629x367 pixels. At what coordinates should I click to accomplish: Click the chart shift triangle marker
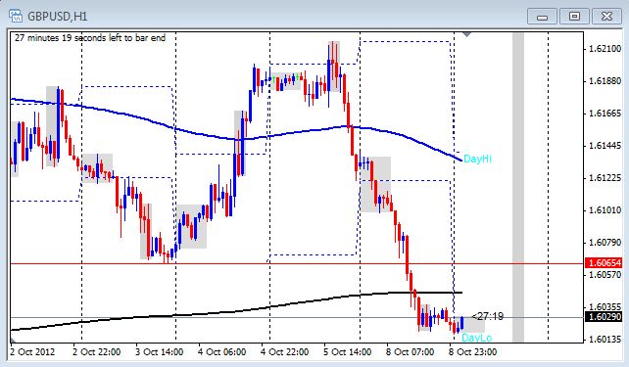point(466,35)
